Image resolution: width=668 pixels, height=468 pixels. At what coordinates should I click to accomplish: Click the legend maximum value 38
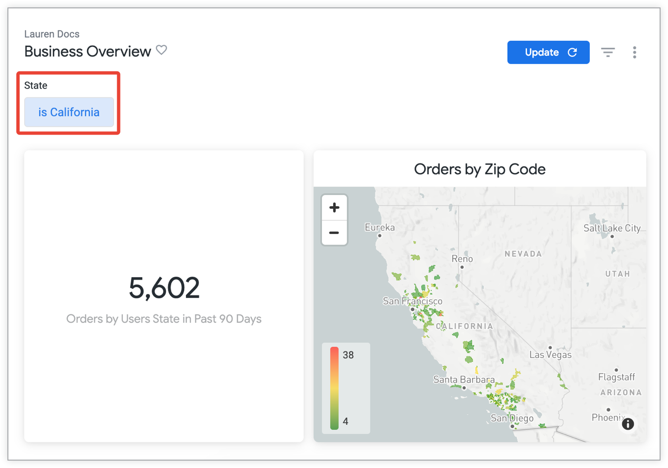point(348,355)
